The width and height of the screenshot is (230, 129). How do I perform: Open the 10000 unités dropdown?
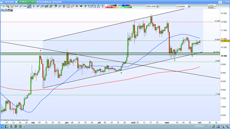(x=152, y=6)
